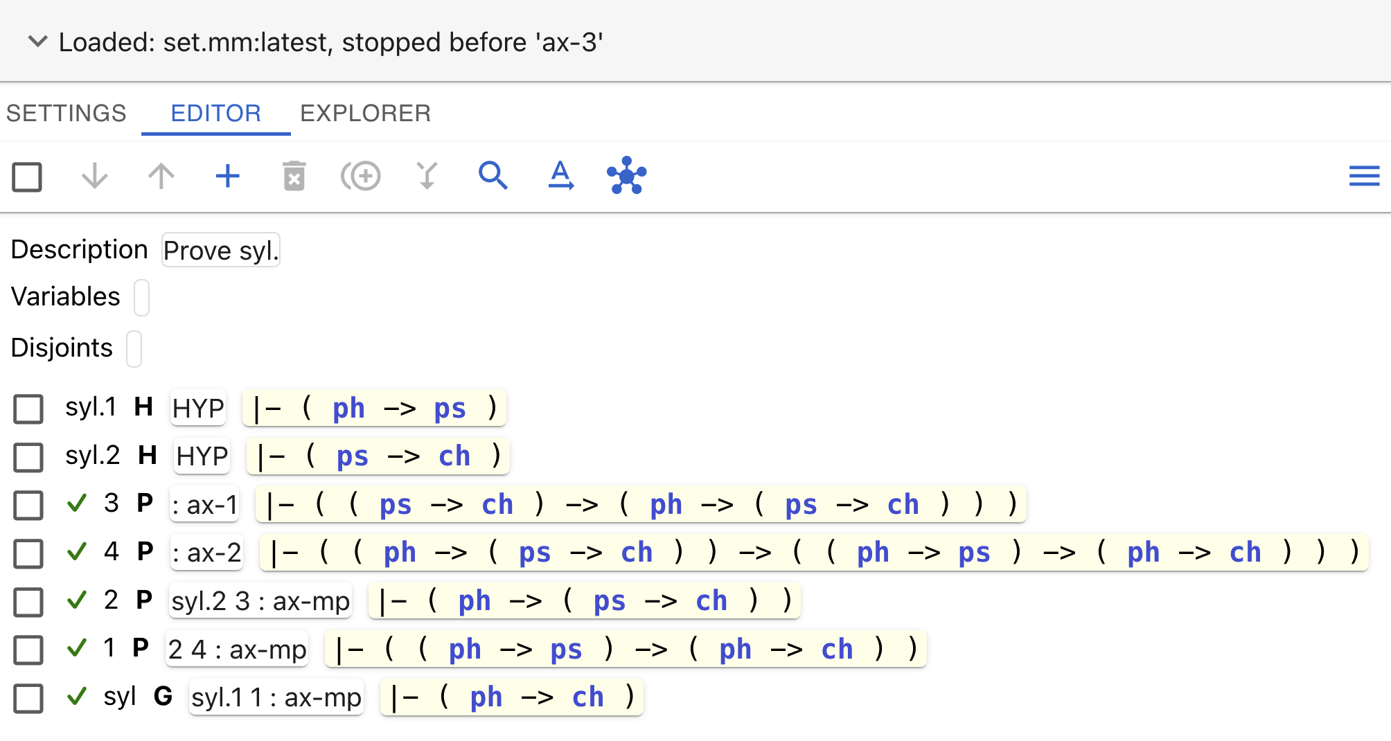Open the EXPLORER tab
This screenshot has width=1391, height=741.
coord(366,113)
